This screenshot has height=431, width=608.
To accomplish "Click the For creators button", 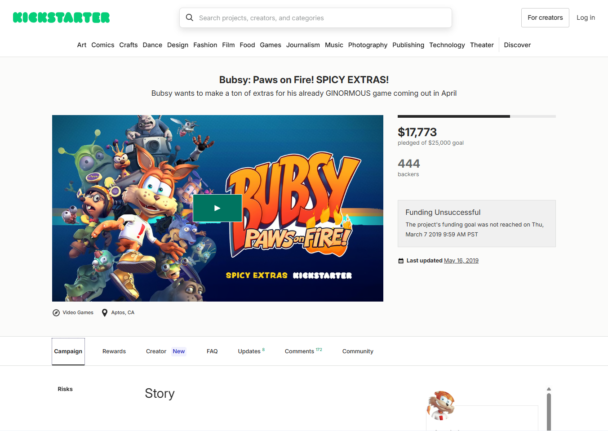I will click(545, 18).
